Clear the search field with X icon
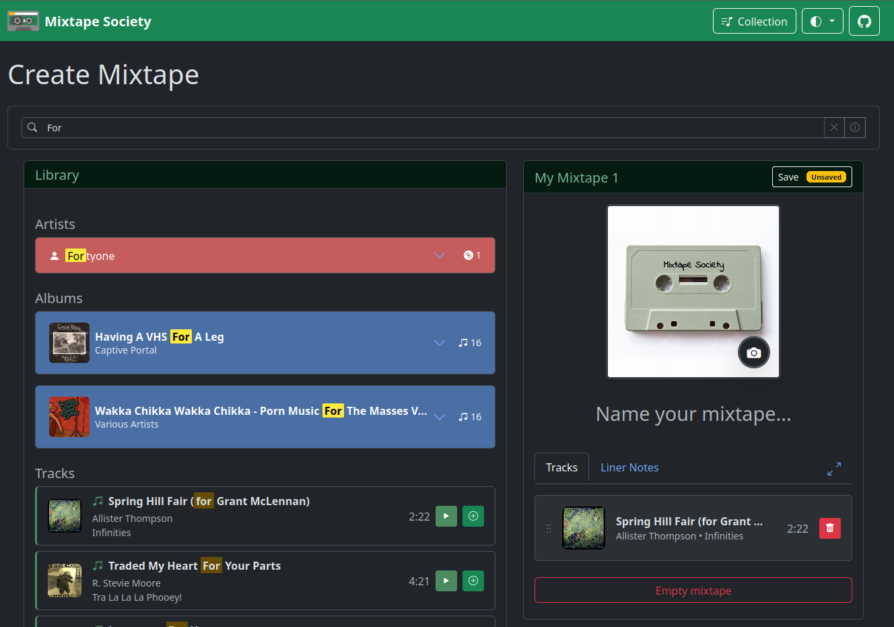The height and width of the screenshot is (627, 894). [x=834, y=128]
